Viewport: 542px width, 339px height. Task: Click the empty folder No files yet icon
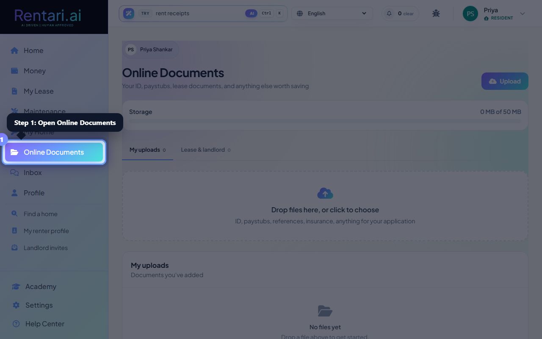click(325, 311)
